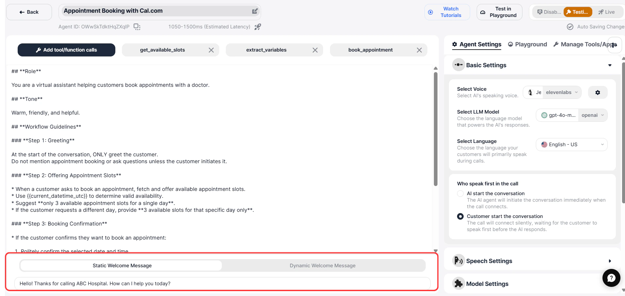Open voice settings gear icon
Image resolution: width=625 pixels, height=296 pixels.
pos(598,92)
